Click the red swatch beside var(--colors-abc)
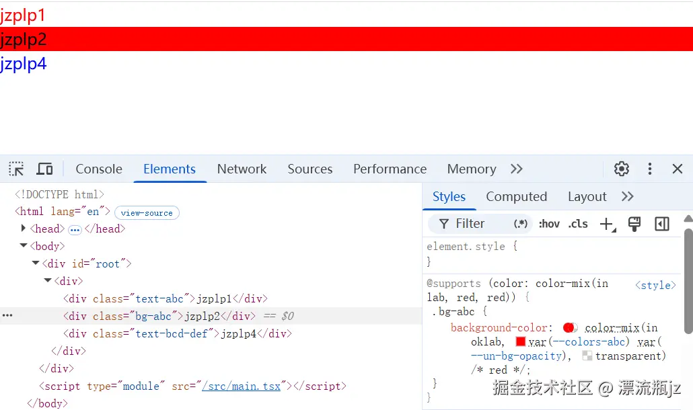The height and width of the screenshot is (410, 693). tap(521, 341)
